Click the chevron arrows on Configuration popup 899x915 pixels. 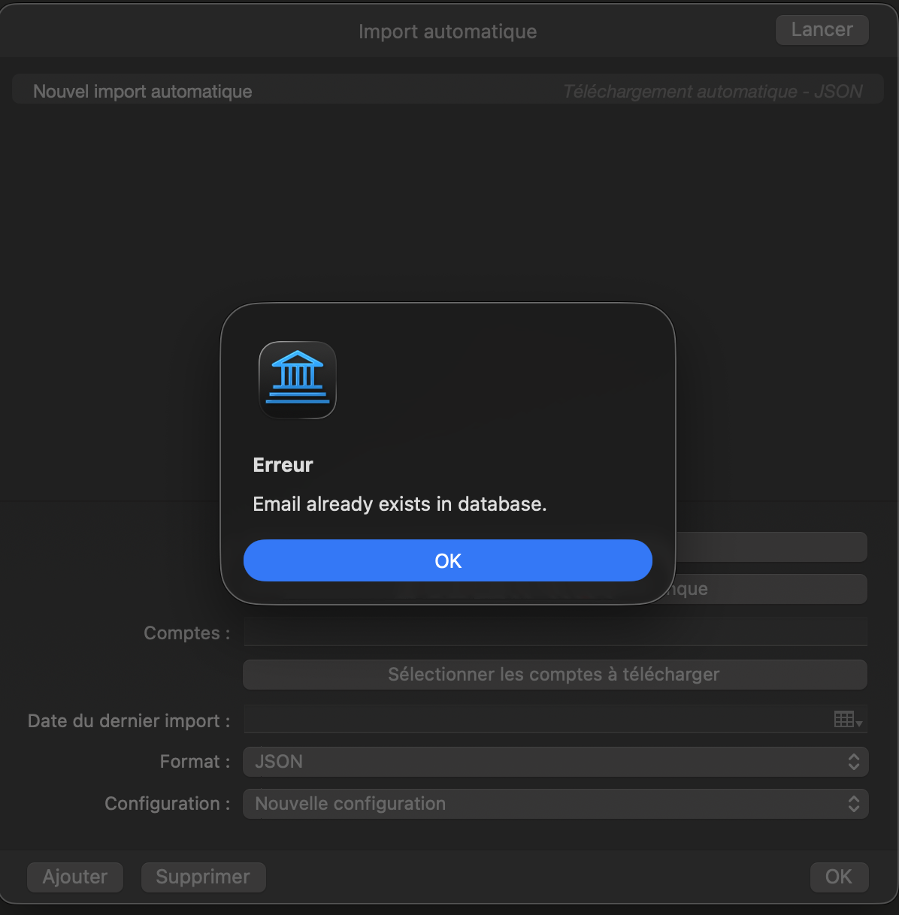854,804
